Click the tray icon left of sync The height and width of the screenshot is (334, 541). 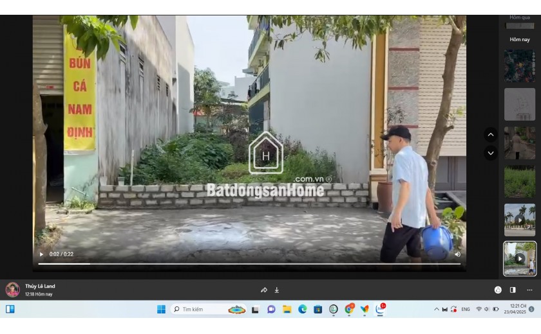click(445, 309)
